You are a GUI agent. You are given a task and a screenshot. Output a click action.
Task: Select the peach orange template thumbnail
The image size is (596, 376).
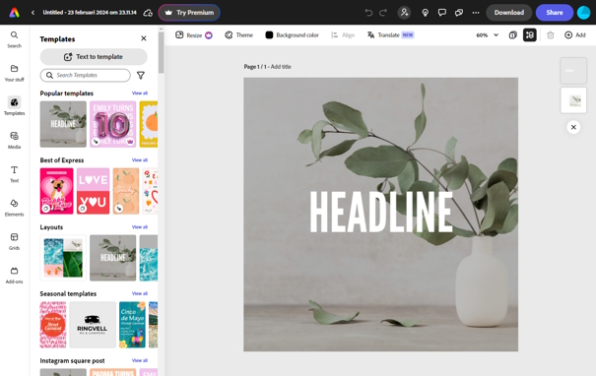click(126, 191)
